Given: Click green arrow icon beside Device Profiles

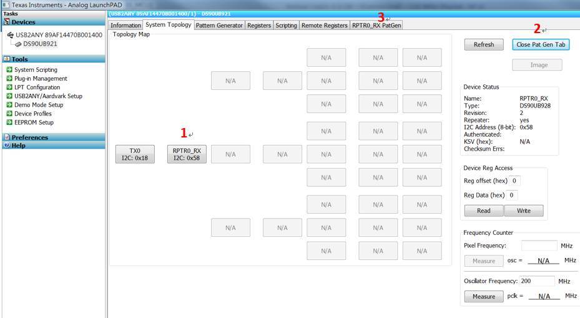Looking at the screenshot, I should click(9, 113).
